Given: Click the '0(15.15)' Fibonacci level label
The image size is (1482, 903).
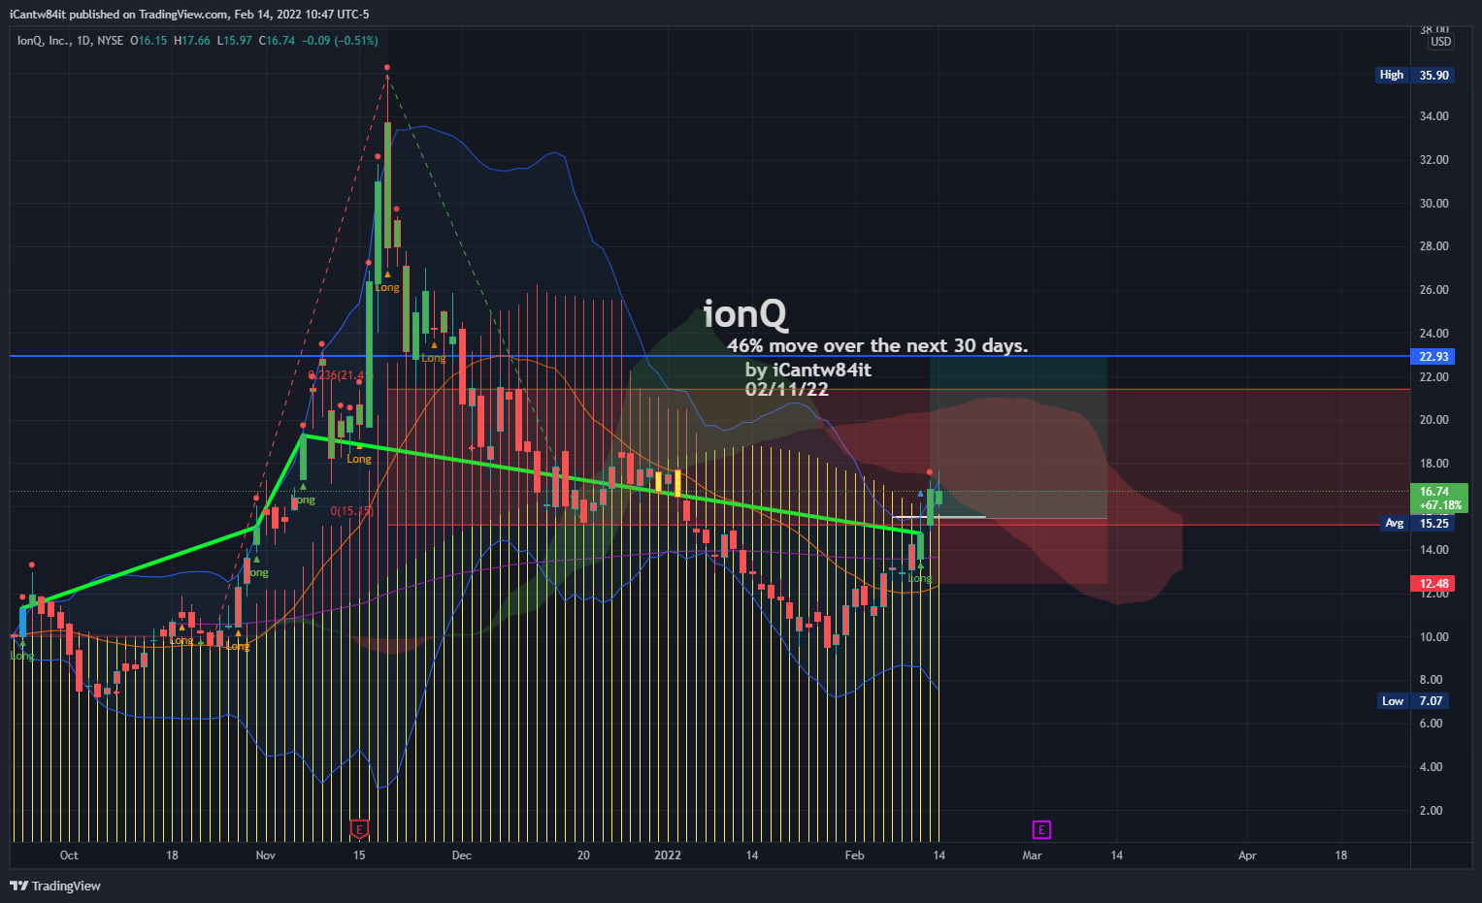Looking at the screenshot, I should (x=351, y=511).
